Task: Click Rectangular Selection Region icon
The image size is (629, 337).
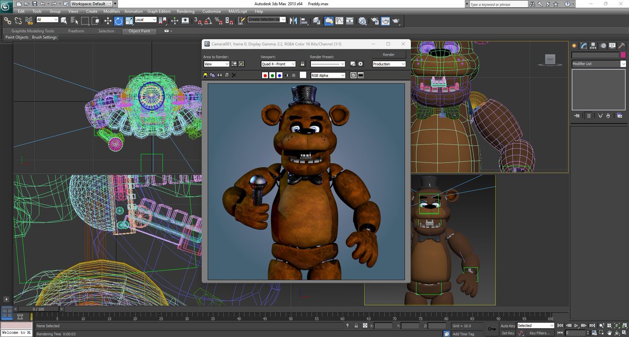Action: point(85,20)
